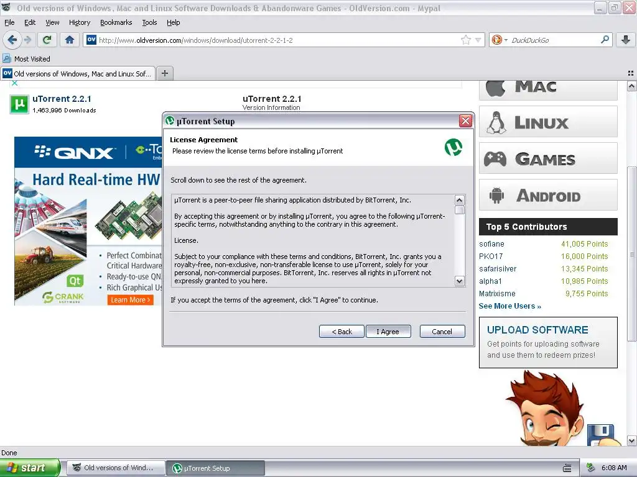Viewport: 637px width, 477px height.
Task: Click I Agree in µTorrent Setup
Action: pos(388,332)
